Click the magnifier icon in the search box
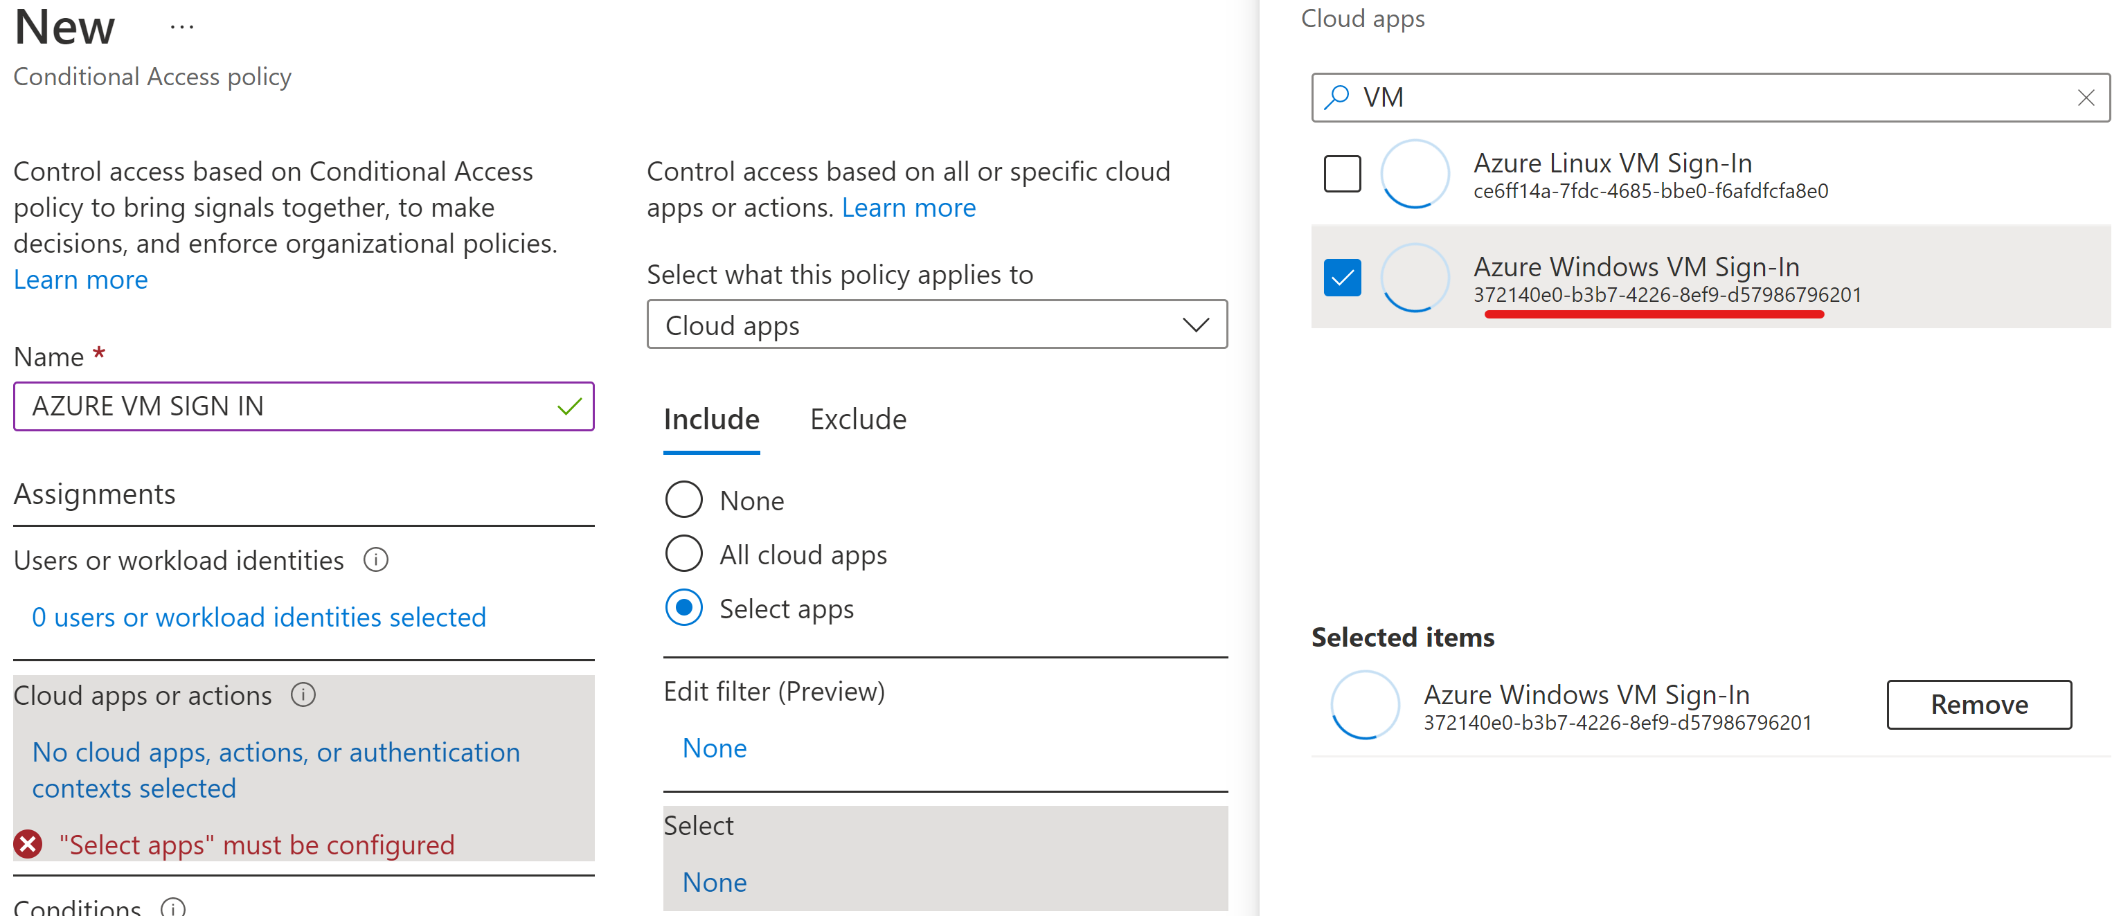Image resolution: width=2121 pixels, height=916 pixels. (1337, 97)
